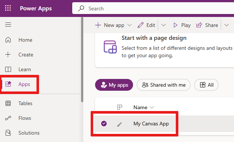
Task: Click the Flows connector icon
Action: 8,118
